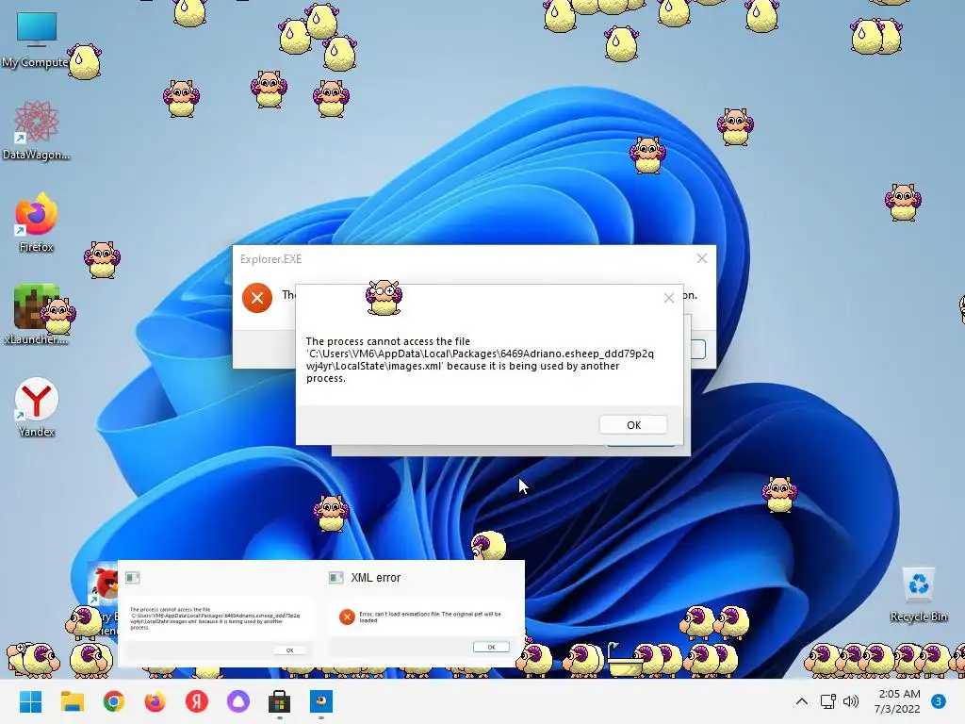Click OK in the file access error dialog

tap(633, 425)
